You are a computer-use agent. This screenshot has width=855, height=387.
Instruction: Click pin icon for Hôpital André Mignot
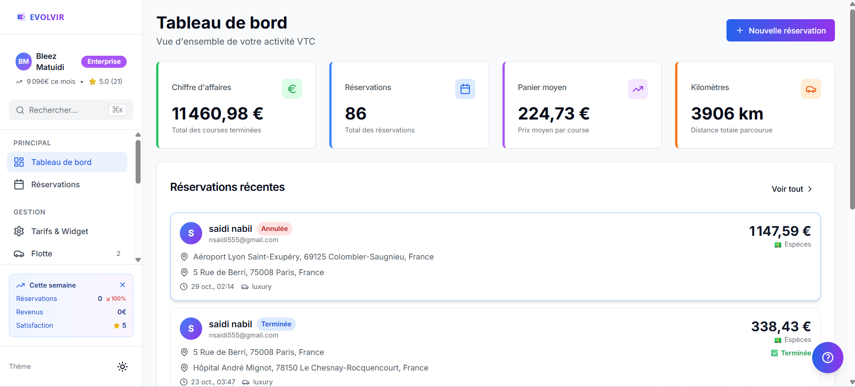click(184, 368)
